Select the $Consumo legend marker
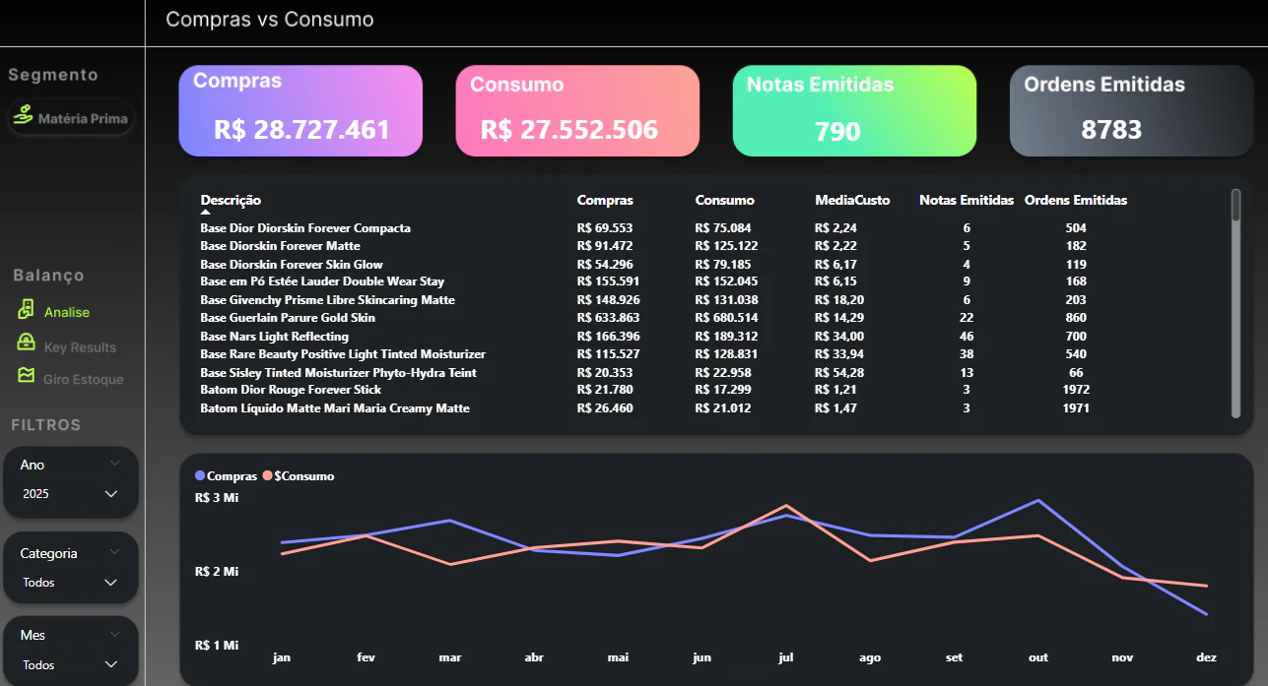 (267, 475)
